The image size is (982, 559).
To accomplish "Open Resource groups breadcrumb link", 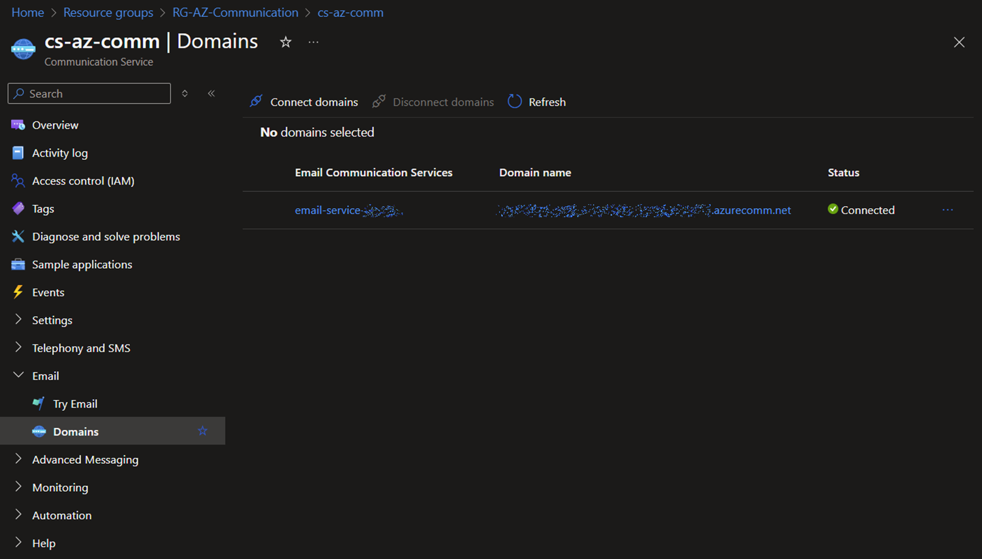I will (x=108, y=12).
